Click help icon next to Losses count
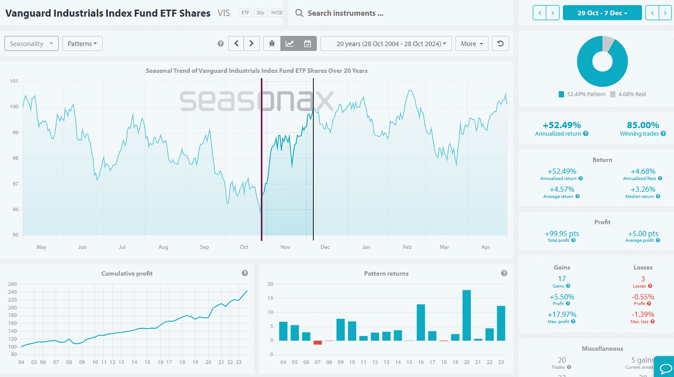The image size is (674, 377). [x=649, y=286]
